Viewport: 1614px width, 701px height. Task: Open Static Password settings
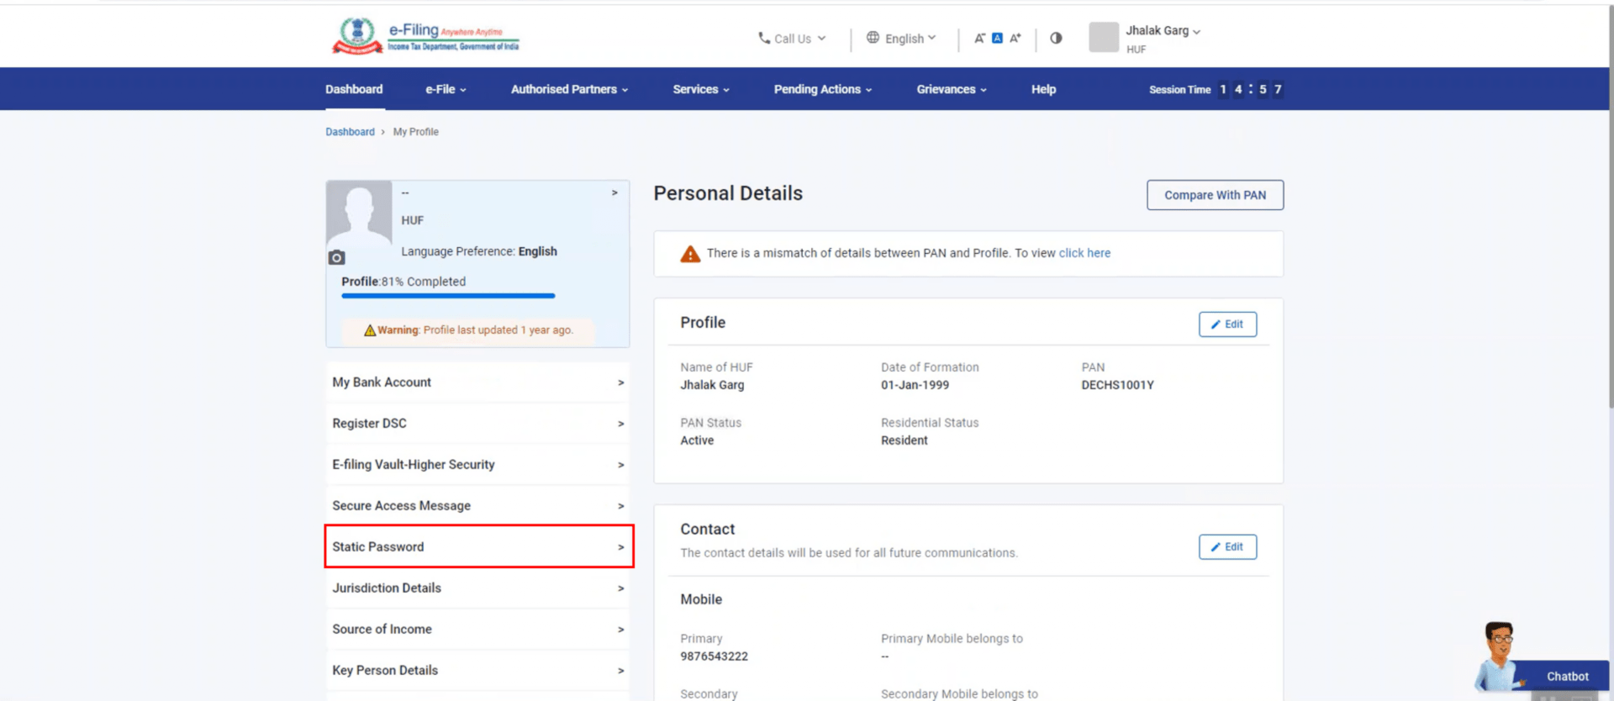pos(478,546)
